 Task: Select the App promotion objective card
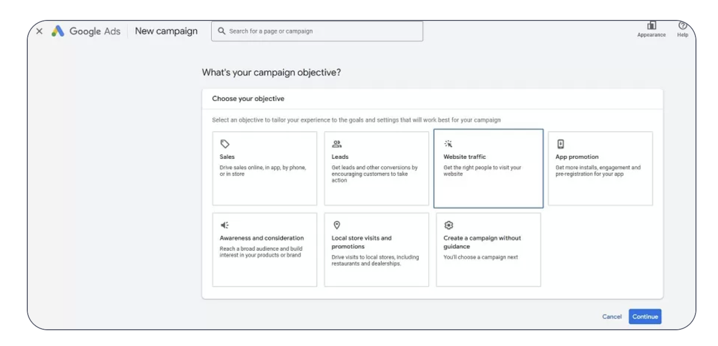(600, 168)
